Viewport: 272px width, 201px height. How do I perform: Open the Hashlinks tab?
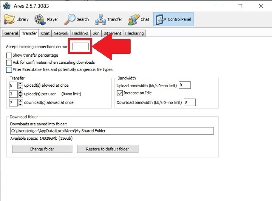80,33
